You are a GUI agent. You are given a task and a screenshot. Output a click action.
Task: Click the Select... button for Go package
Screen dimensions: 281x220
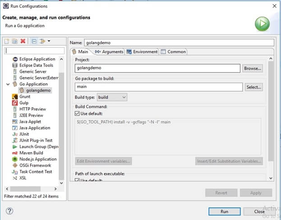click(253, 87)
